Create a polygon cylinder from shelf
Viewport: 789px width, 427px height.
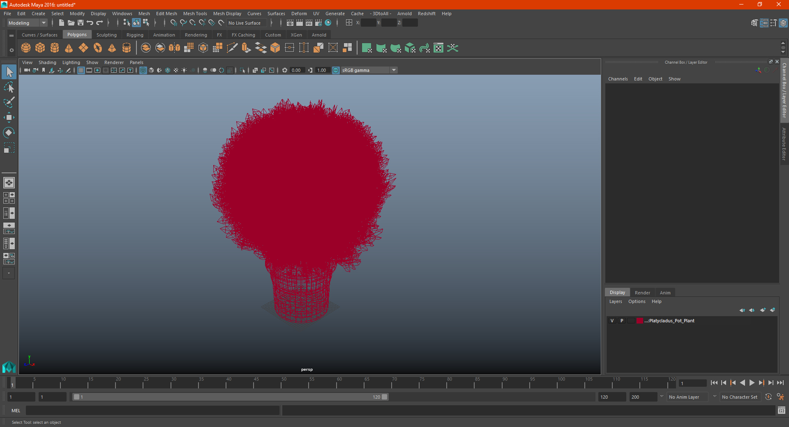(55, 48)
